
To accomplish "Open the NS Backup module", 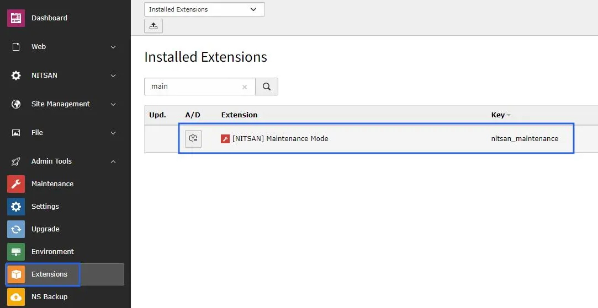I will point(50,296).
